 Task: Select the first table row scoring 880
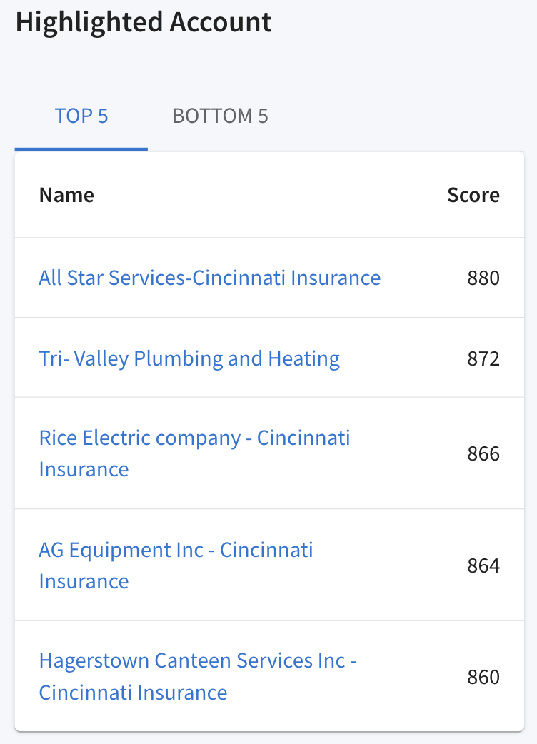[269, 278]
